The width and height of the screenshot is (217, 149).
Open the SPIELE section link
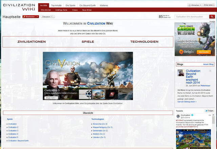(x=88, y=42)
